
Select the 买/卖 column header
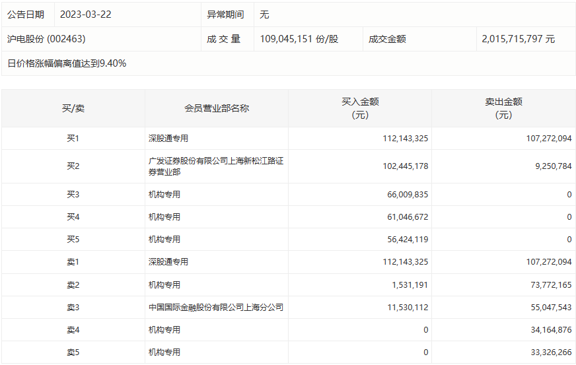coord(73,108)
